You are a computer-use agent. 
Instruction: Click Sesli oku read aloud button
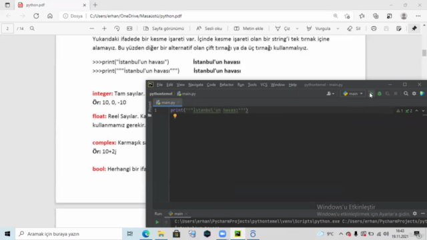tap(209, 29)
